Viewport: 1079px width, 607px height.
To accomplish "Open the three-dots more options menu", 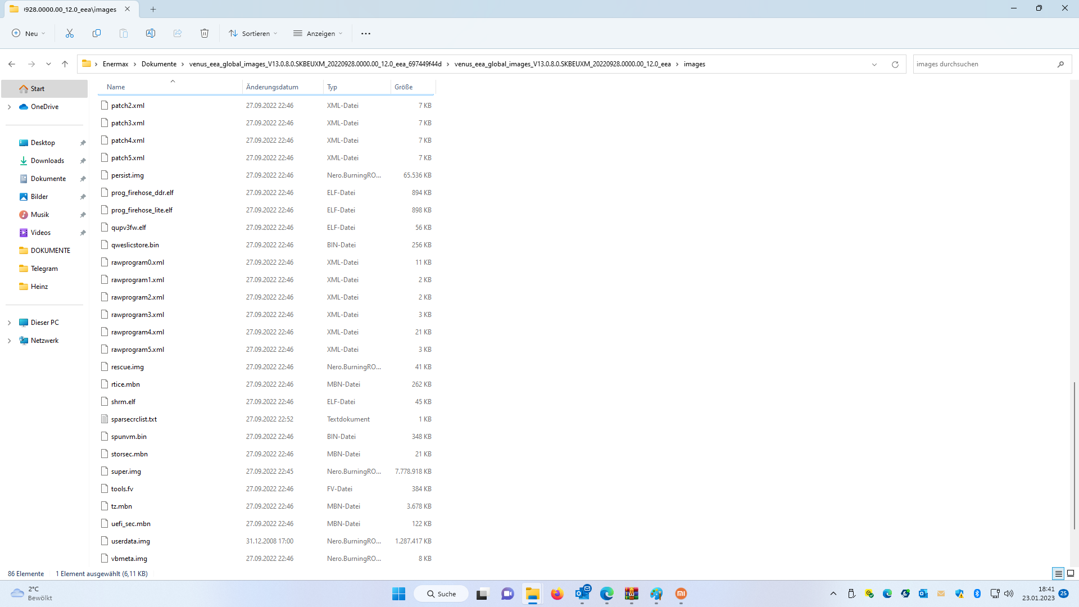I will click(x=366, y=34).
